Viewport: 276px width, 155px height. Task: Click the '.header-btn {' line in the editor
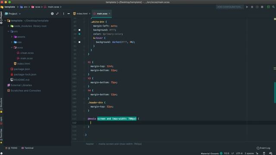(97, 102)
